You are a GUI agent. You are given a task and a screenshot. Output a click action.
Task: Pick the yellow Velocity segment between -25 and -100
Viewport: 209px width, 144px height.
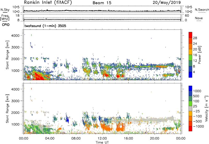pyautogui.click(x=190, y=114)
